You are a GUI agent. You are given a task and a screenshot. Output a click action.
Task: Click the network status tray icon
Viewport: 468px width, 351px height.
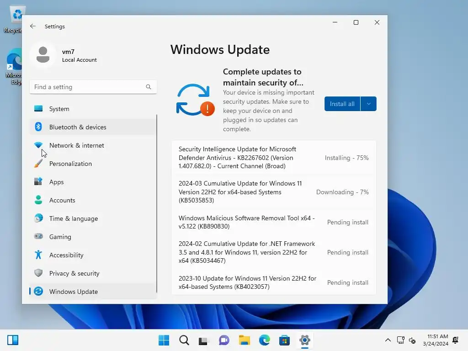[400, 340]
